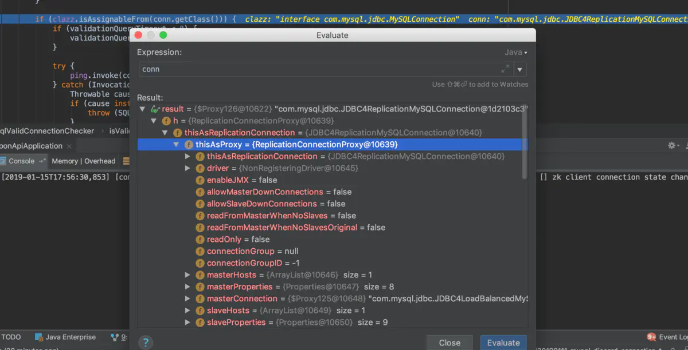Viewport: 688px width, 350px height.
Task: Click the expand expression editor icon
Action: [505, 69]
